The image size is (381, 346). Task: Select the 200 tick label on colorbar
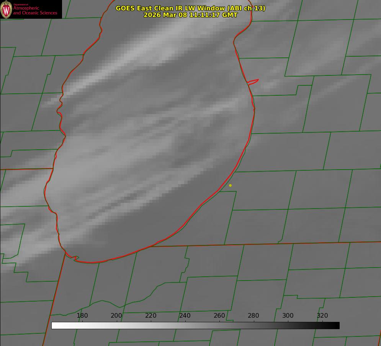click(116, 316)
